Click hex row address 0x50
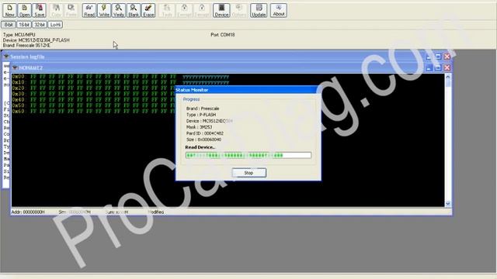This screenshot has height=279, width=497. click(19, 105)
